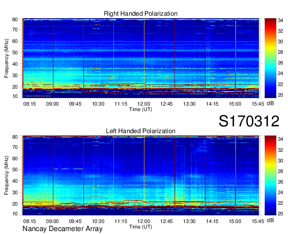The width and height of the screenshot is (288, 234).
Task: Click "Time (UT)" label under Left Handed plot
Action: (x=141, y=227)
